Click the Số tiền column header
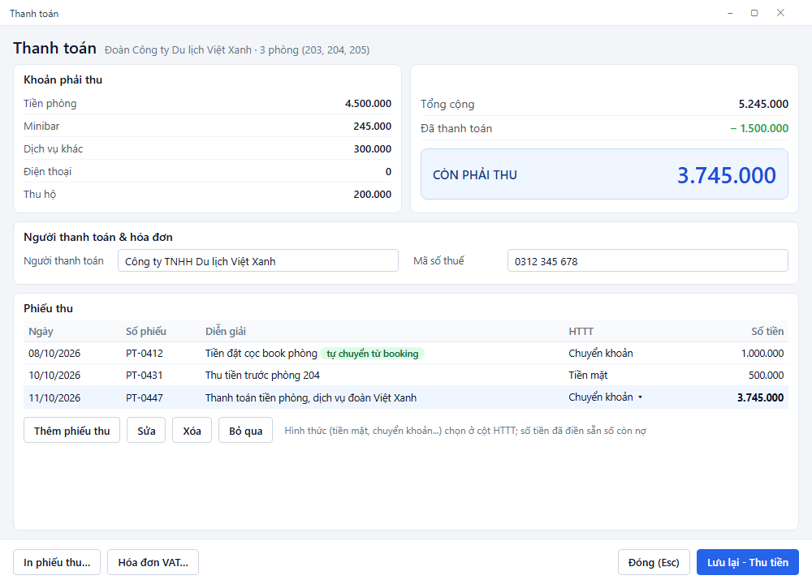Screen dimensions: 812x584 [x=767, y=332]
